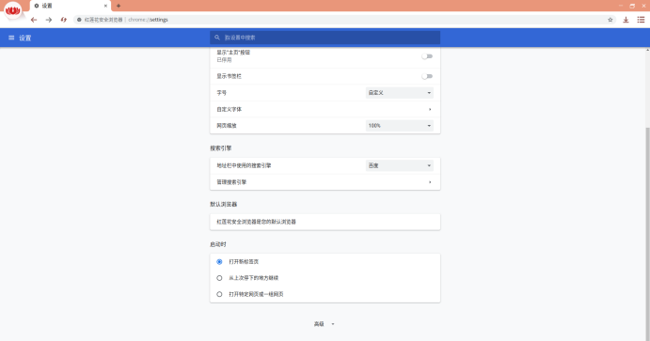Minimize the browser window
This screenshot has width=650, height=341.
[x=621, y=6]
